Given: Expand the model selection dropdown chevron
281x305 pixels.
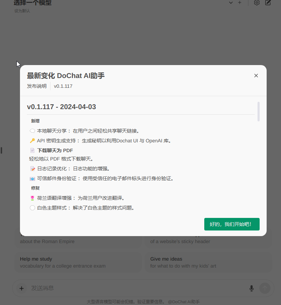Looking at the screenshot, I should coord(231,3).
